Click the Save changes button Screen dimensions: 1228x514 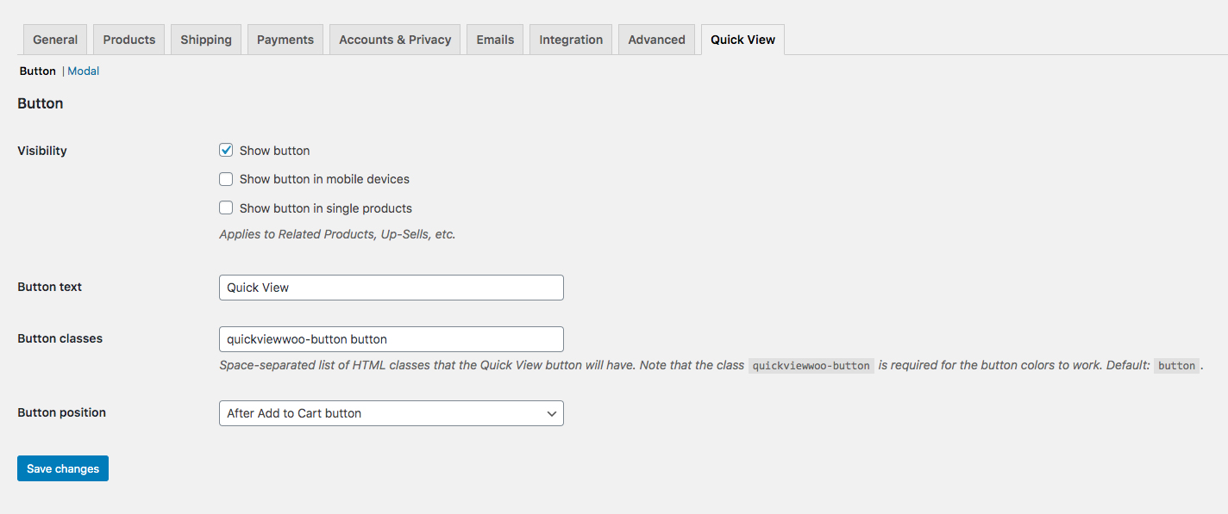tap(63, 468)
